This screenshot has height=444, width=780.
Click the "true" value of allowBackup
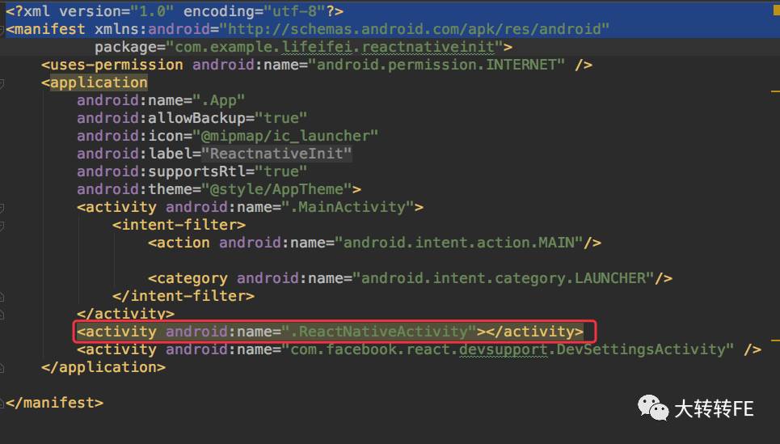(280, 118)
